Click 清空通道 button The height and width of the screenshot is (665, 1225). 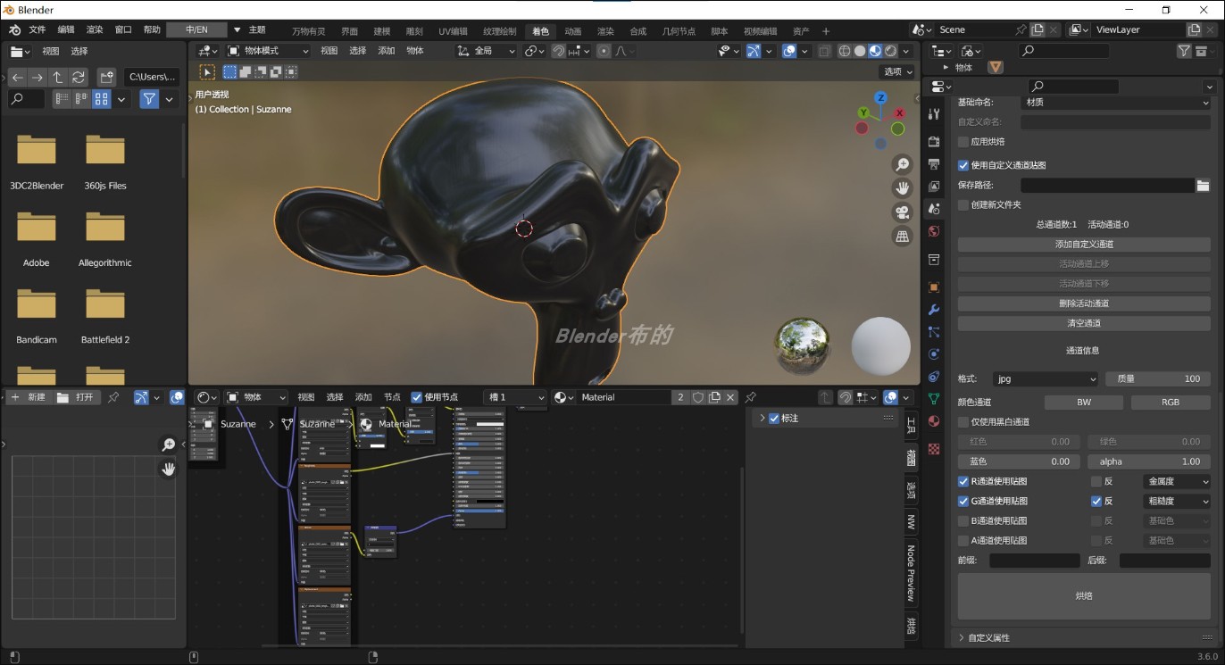(x=1084, y=323)
